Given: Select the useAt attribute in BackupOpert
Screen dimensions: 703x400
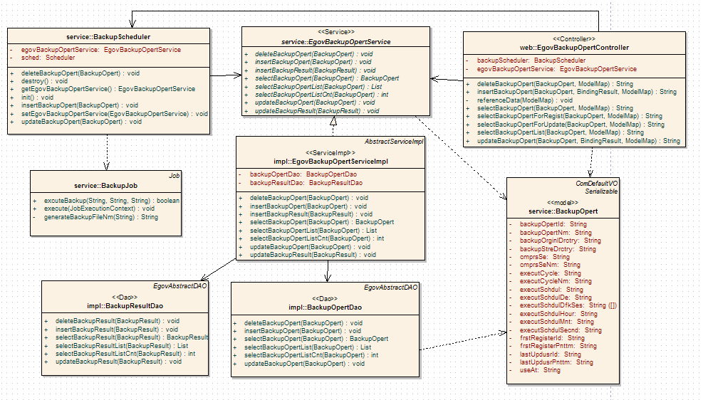Looking at the screenshot, I should pos(530,370).
